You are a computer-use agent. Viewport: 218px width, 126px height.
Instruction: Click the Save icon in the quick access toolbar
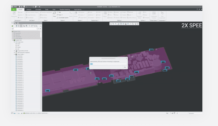pyautogui.click(x=24, y=7)
